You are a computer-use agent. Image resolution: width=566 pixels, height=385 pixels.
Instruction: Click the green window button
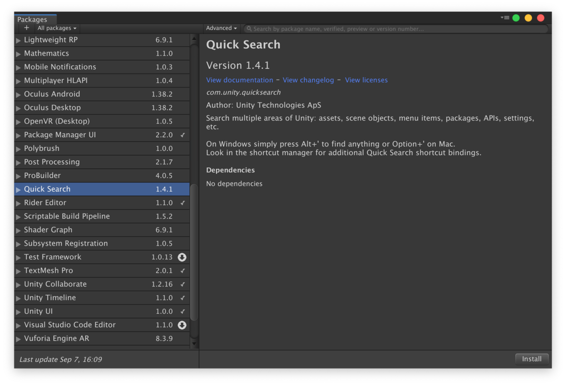pyautogui.click(x=516, y=18)
